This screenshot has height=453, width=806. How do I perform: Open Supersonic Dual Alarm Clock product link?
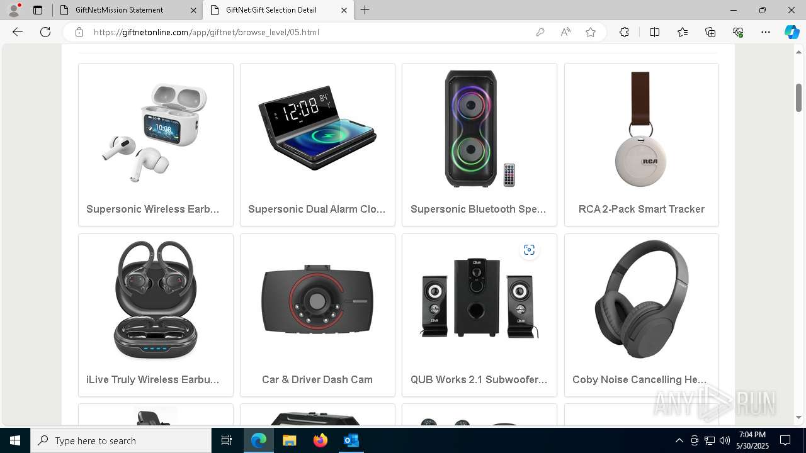[x=317, y=209]
